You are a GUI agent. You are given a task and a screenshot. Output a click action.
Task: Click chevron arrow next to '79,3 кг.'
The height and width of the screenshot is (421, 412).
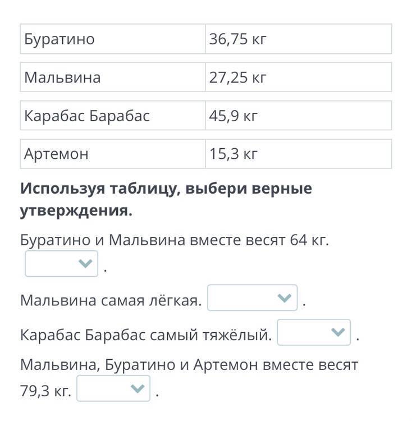[x=138, y=388]
